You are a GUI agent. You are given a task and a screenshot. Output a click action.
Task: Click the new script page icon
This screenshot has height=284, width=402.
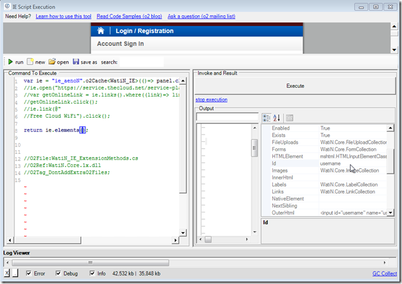[30, 62]
